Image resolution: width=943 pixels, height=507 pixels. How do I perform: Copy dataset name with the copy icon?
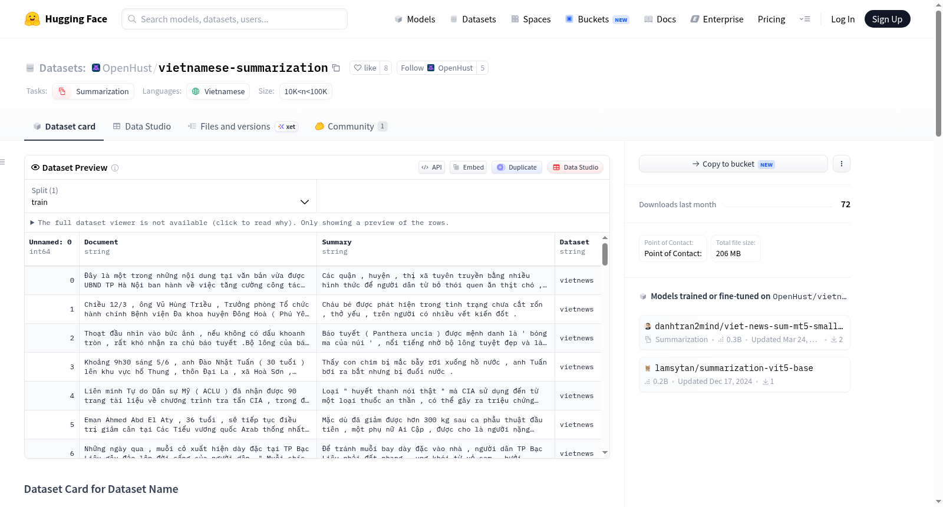(x=336, y=68)
